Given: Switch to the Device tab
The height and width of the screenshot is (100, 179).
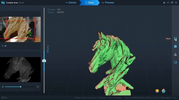Looking at the screenshot, I should (71, 2).
